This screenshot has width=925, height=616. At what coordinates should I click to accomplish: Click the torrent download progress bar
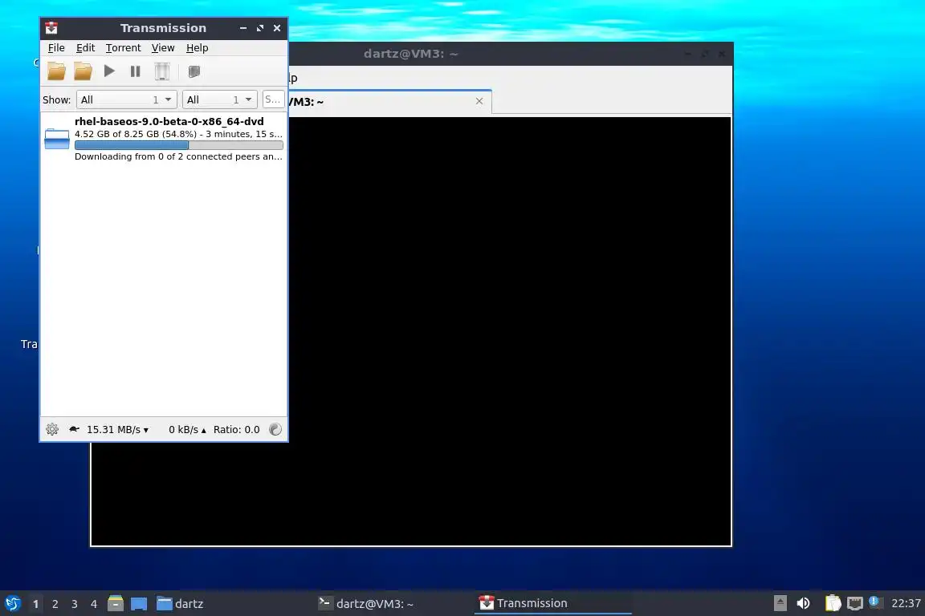click(x=179, y=145)
